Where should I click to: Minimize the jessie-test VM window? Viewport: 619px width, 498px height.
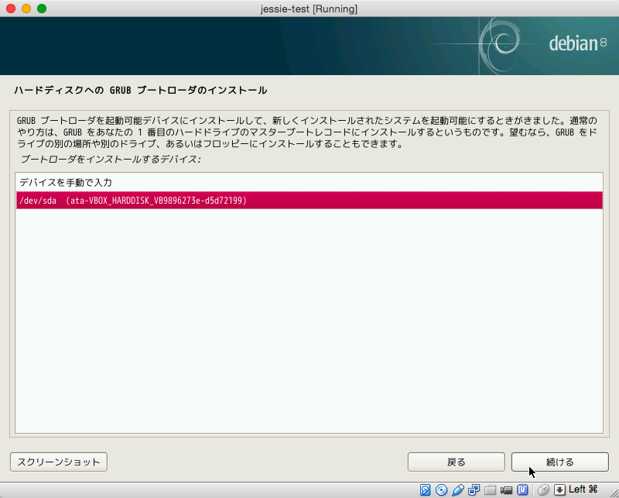pyautogui.click(x=26, y=9)
